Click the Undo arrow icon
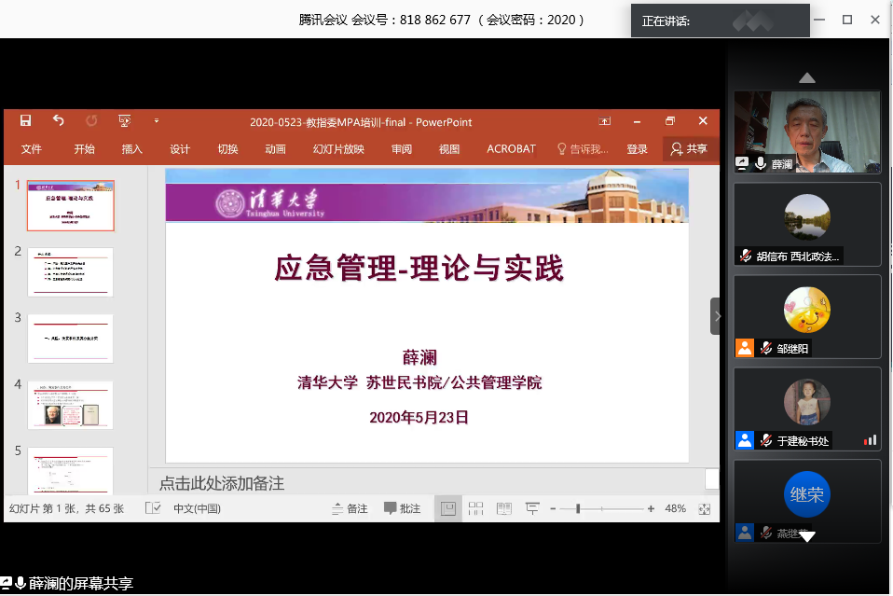The height and width of the screenshot is (596, 893). 59,121
